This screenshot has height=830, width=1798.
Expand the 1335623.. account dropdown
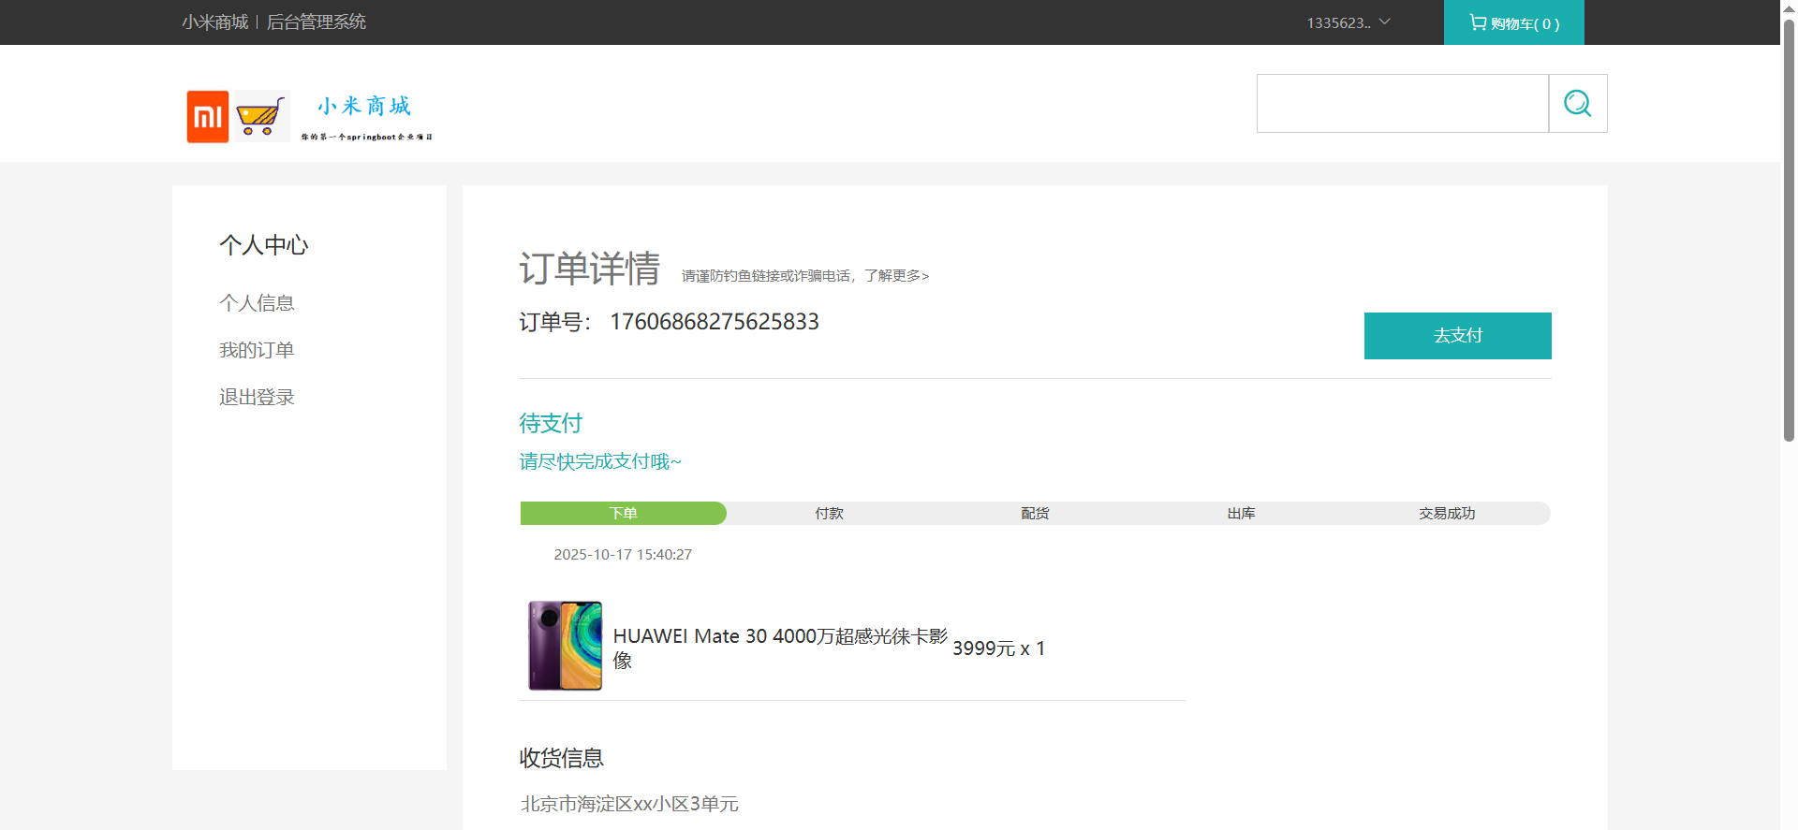[1348, 22]
